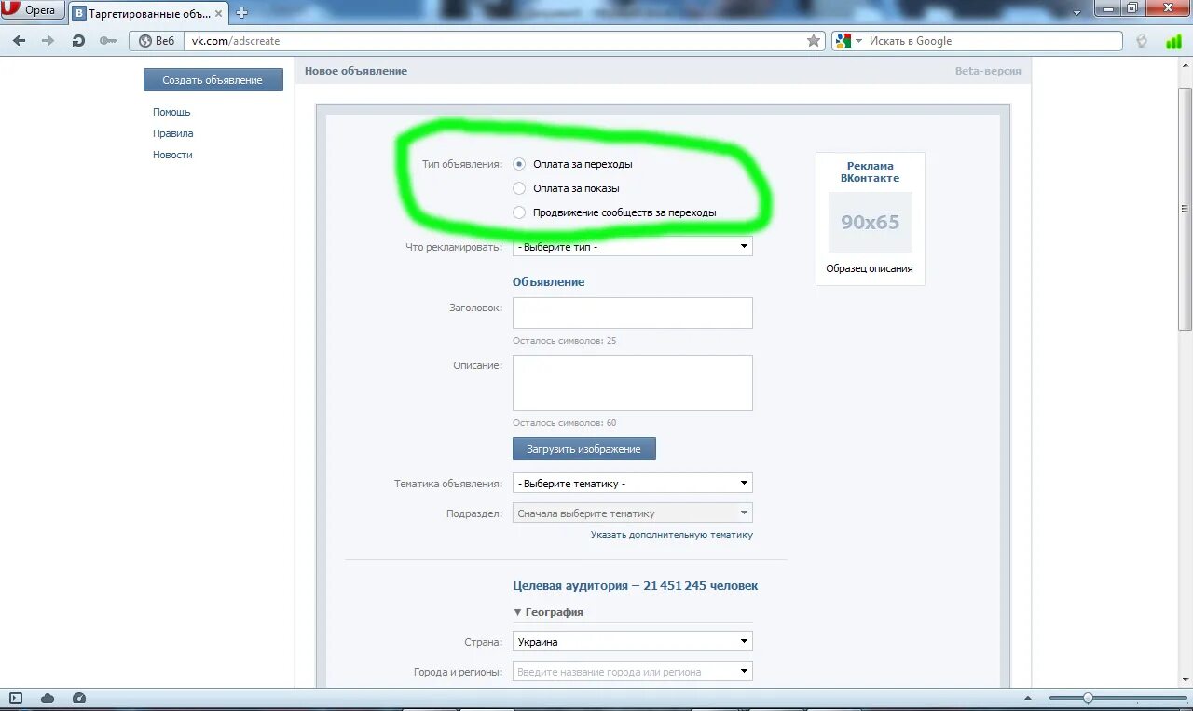Open the password key wand icon

(x=108, y=41)
